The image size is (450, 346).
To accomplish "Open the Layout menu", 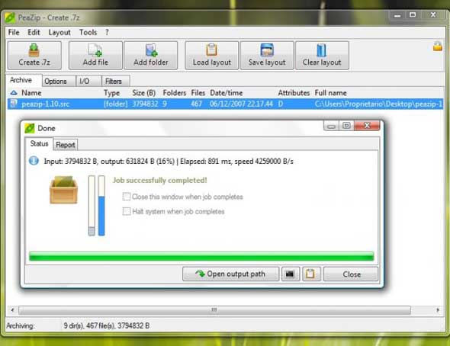I will [x=59, y=33].
